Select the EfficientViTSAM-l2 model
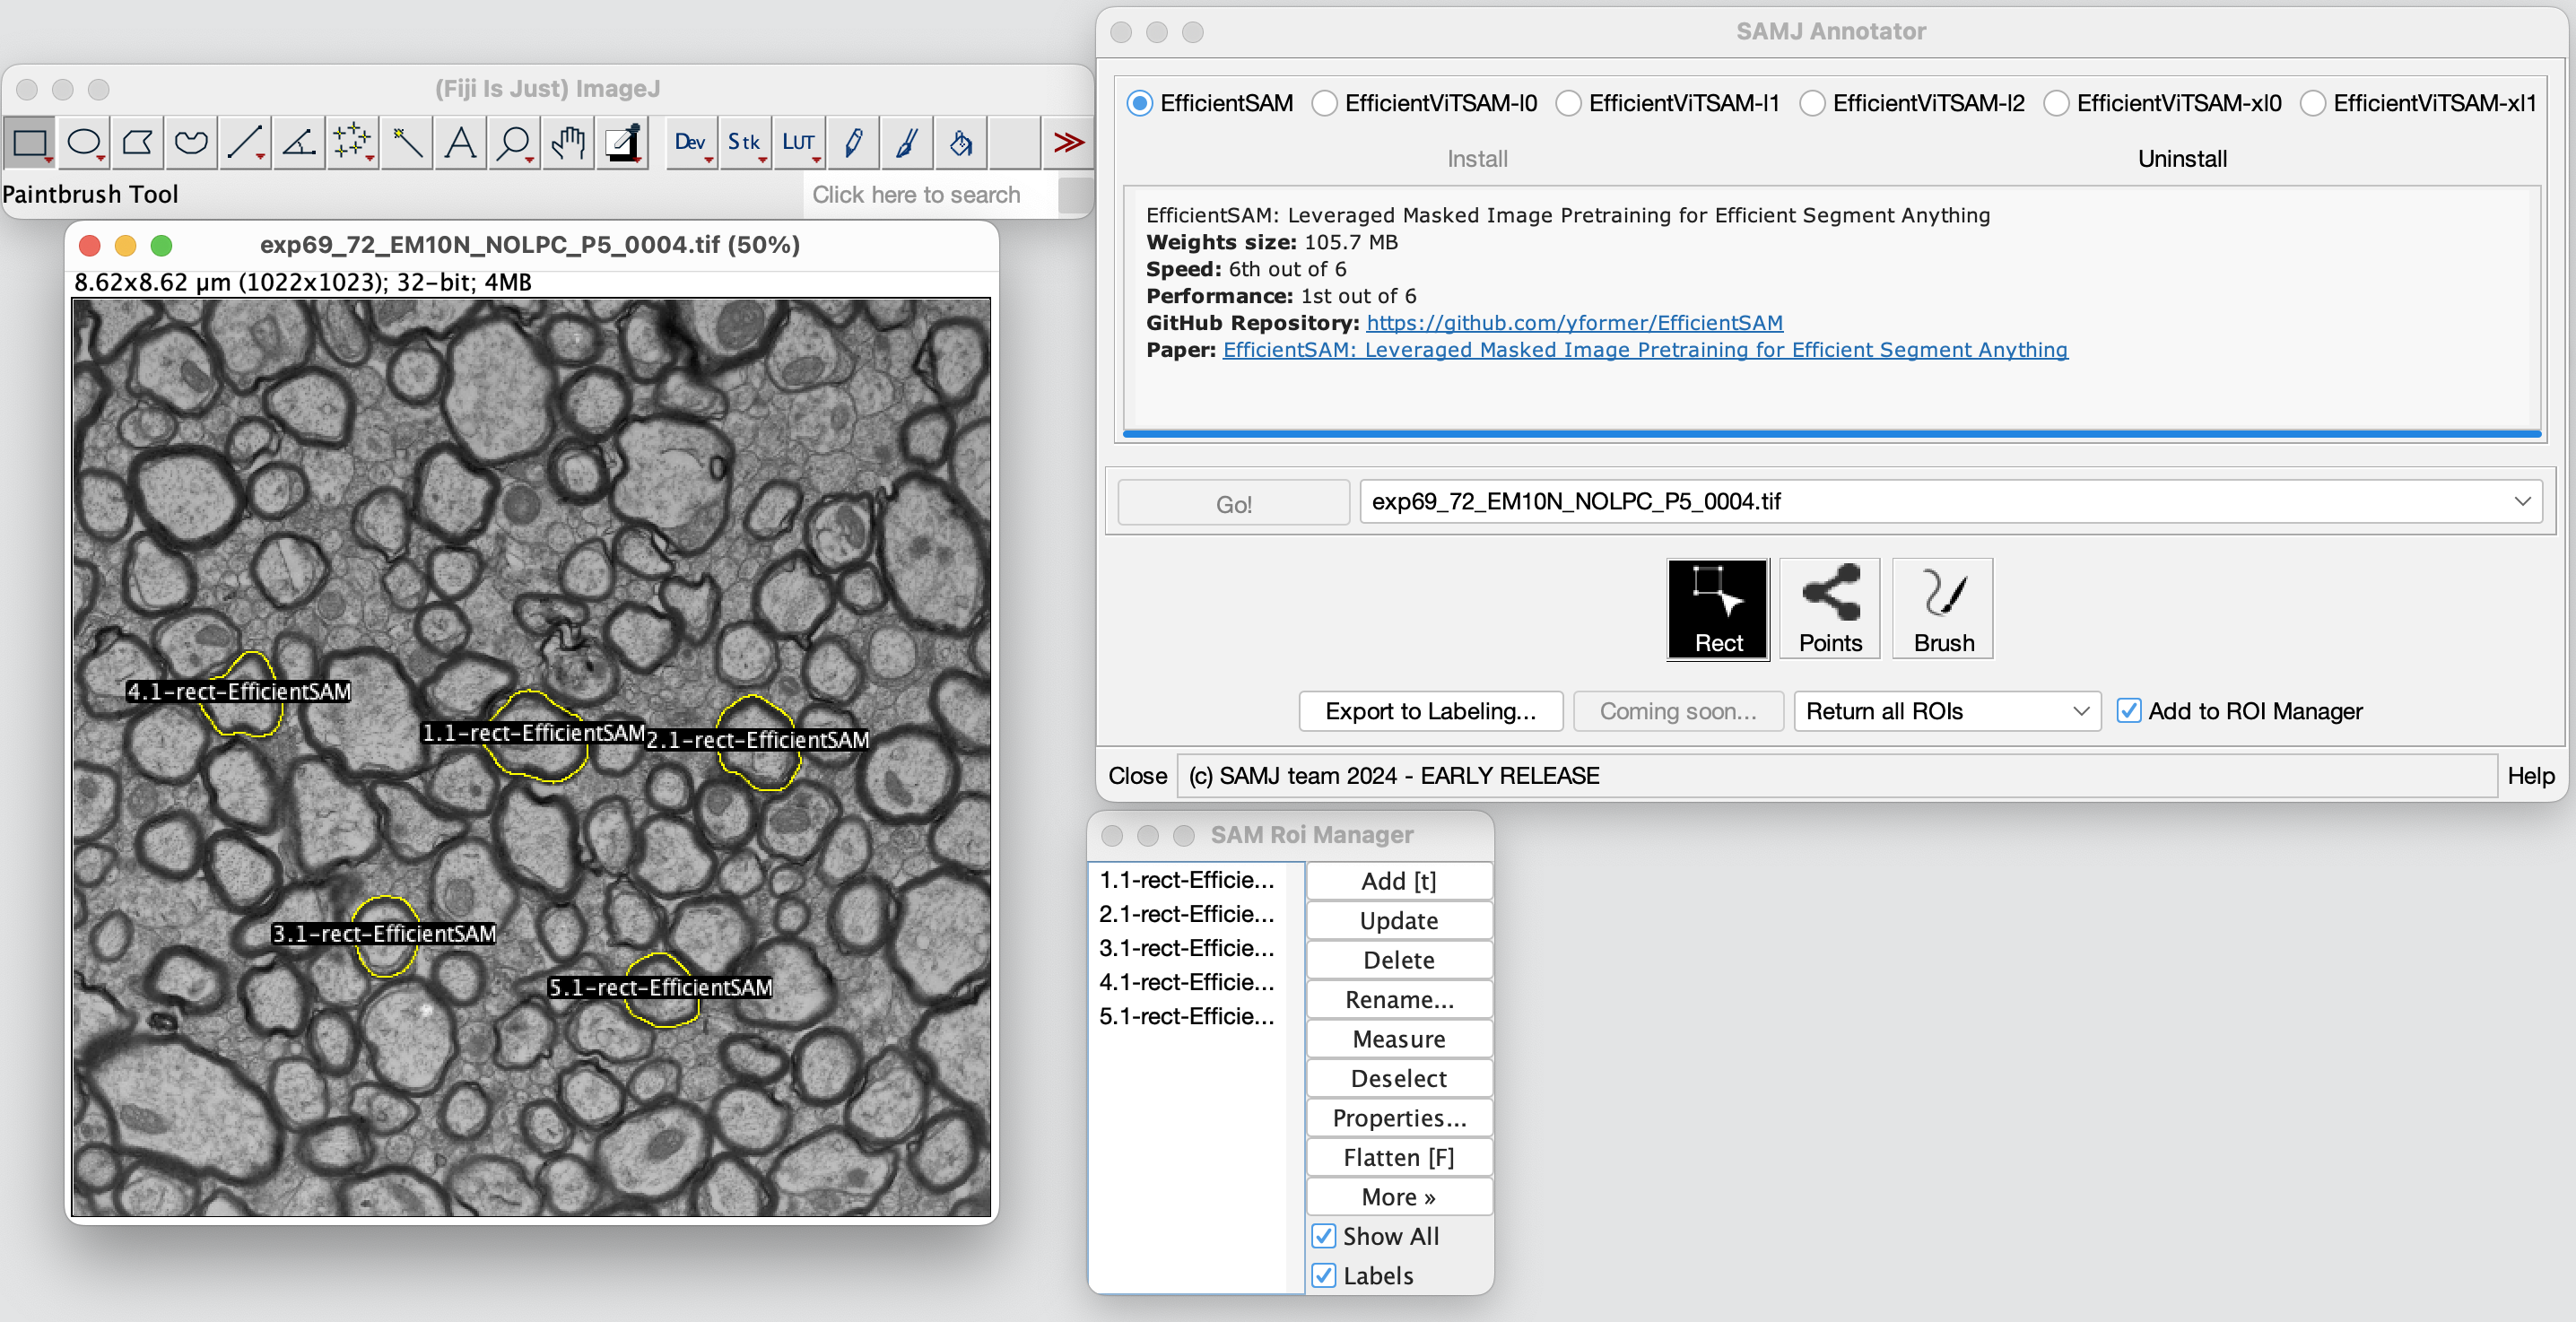 click(x=1912, y=103)
